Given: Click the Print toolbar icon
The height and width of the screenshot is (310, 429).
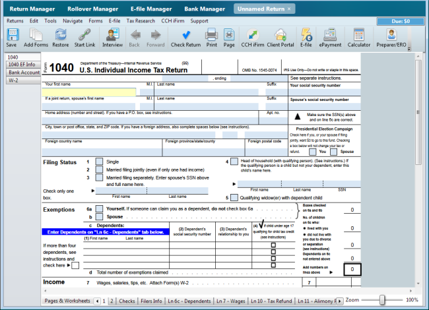Looking at the screenshot, I should coord(211,38).
